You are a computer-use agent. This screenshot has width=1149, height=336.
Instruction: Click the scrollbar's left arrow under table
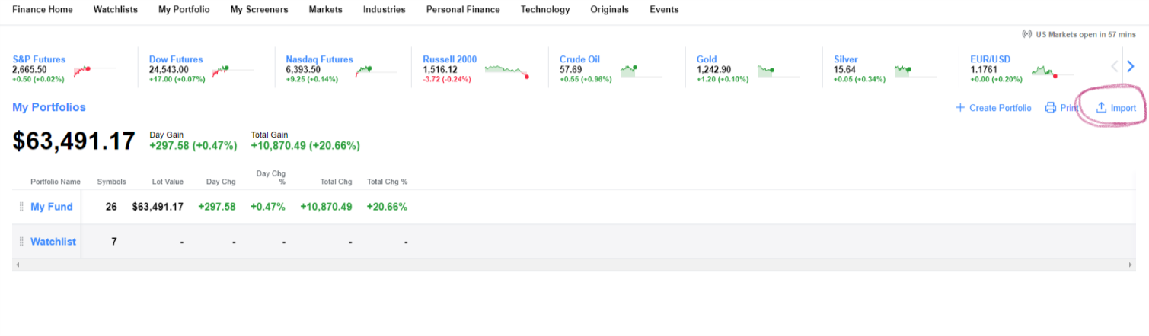pos(17,265)
